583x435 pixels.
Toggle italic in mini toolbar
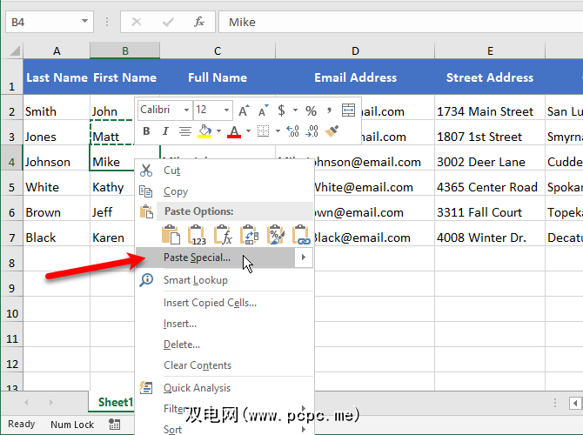165,130
